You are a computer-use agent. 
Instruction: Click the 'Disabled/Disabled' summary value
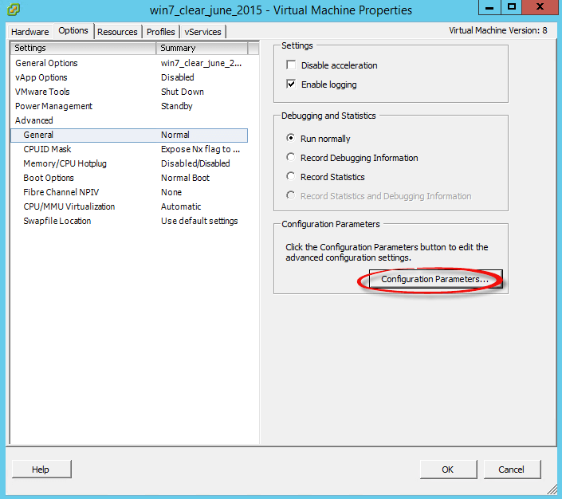click(195, 163)
